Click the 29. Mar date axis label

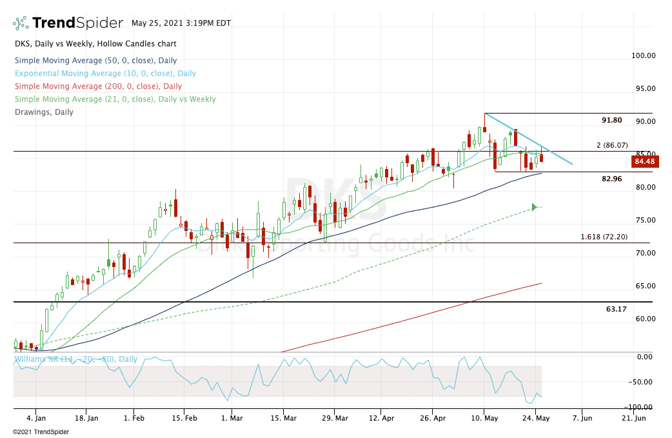334,418
